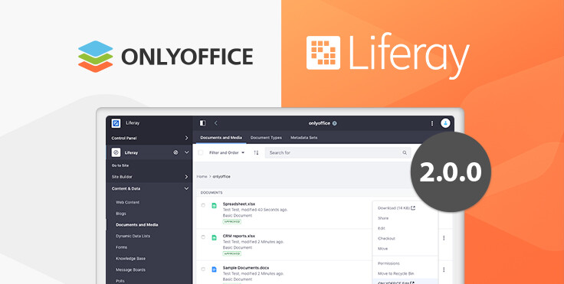
Task: Toggle the product menu sidebar panel icon
Action: [x=203, y=123]
